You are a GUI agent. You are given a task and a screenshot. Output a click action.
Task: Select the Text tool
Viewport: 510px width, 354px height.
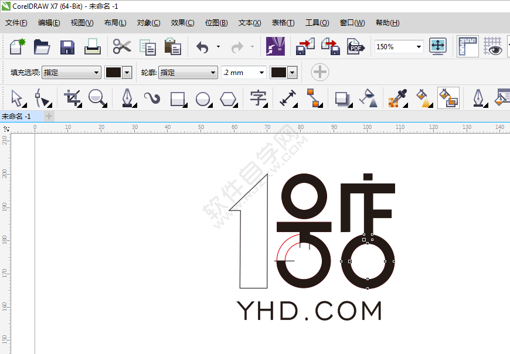click(x=259, y=98)
